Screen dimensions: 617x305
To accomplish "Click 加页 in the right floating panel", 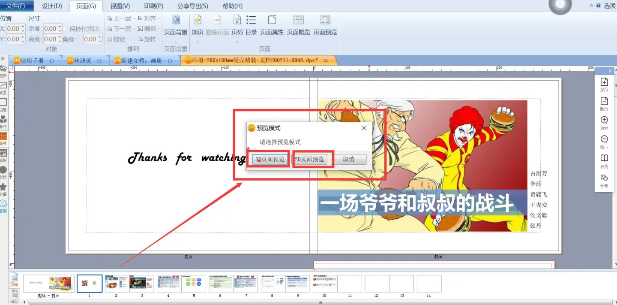I will [x=604, y=85].
